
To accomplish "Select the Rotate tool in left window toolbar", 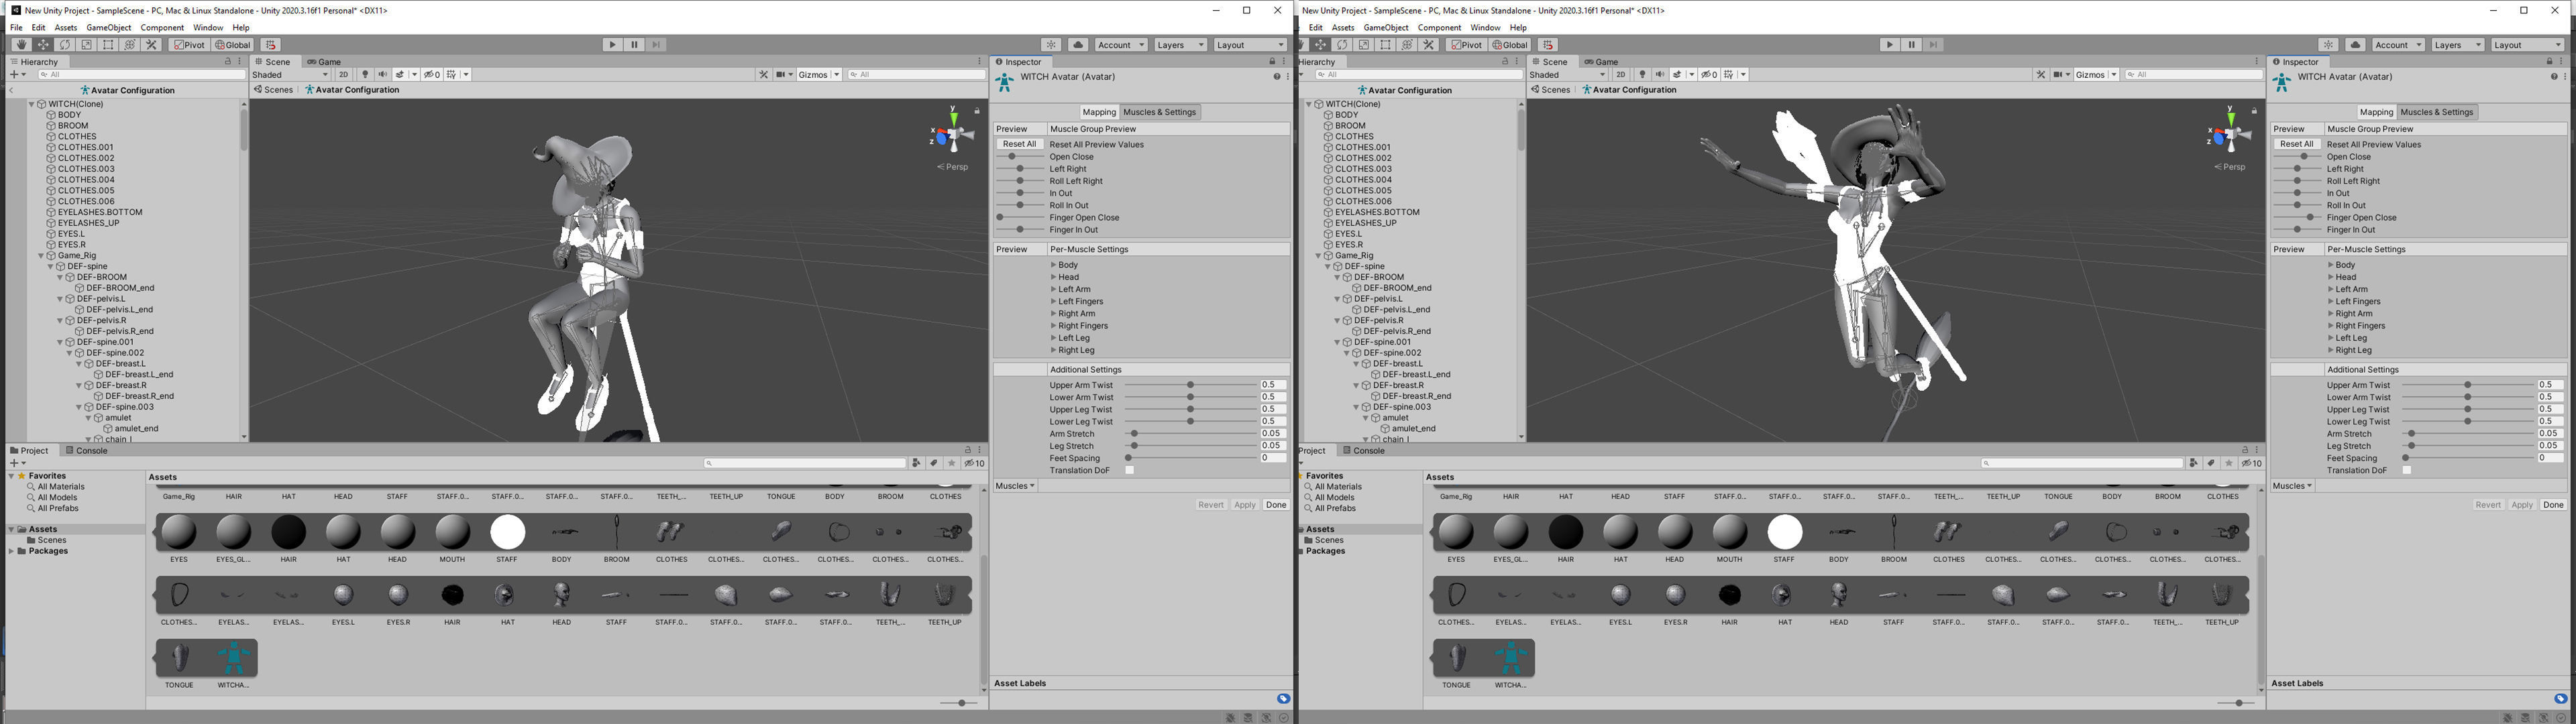I will tap(65, 45).
